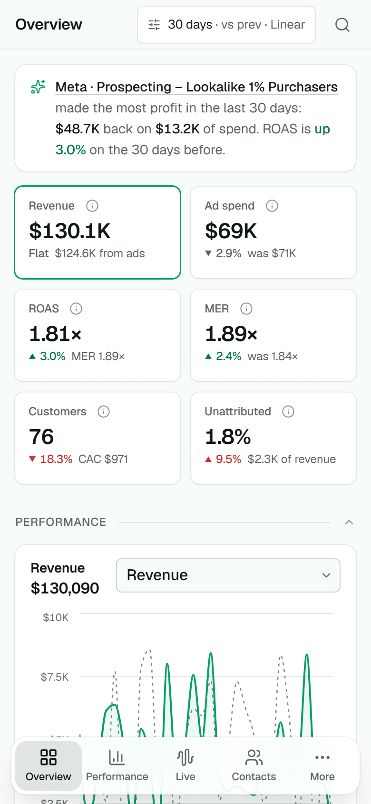Image resolution: width=371 pixels, height=804 pixels.
Task: Show info for Unattributed metric
Action: [288, 412]
